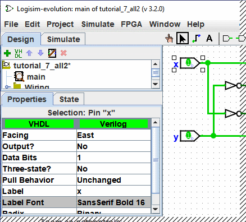The width and height of the screenshot is (246, 222).
Task: Open the Three-state? value dropdown
Action: 113,169
